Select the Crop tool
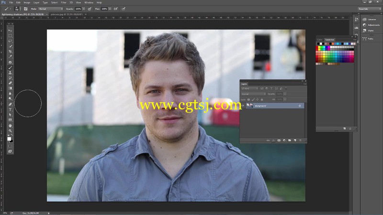The height and width of the screenshot is (215, 383). click(x=10, y=52)
